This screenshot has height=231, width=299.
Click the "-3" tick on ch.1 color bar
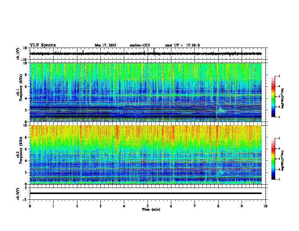pos(278,76)
